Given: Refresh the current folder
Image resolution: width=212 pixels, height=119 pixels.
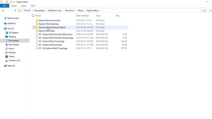Looking at the screenshot, I should (x=205, y=11).
